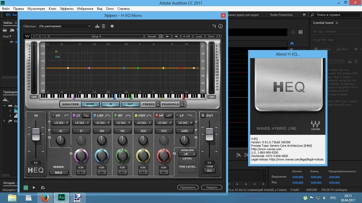Screen dimensions: 362x203
Task: Disable the HF band
Action: [157, 116]
